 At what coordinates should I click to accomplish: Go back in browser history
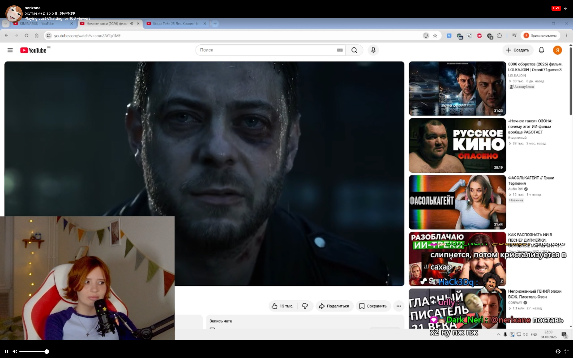pos(7,36)
